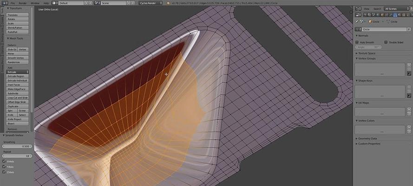Switch to the Constraints properties icon
This screenshot has width=413, height=186.
pyautogui.click(x=387, y=15)
